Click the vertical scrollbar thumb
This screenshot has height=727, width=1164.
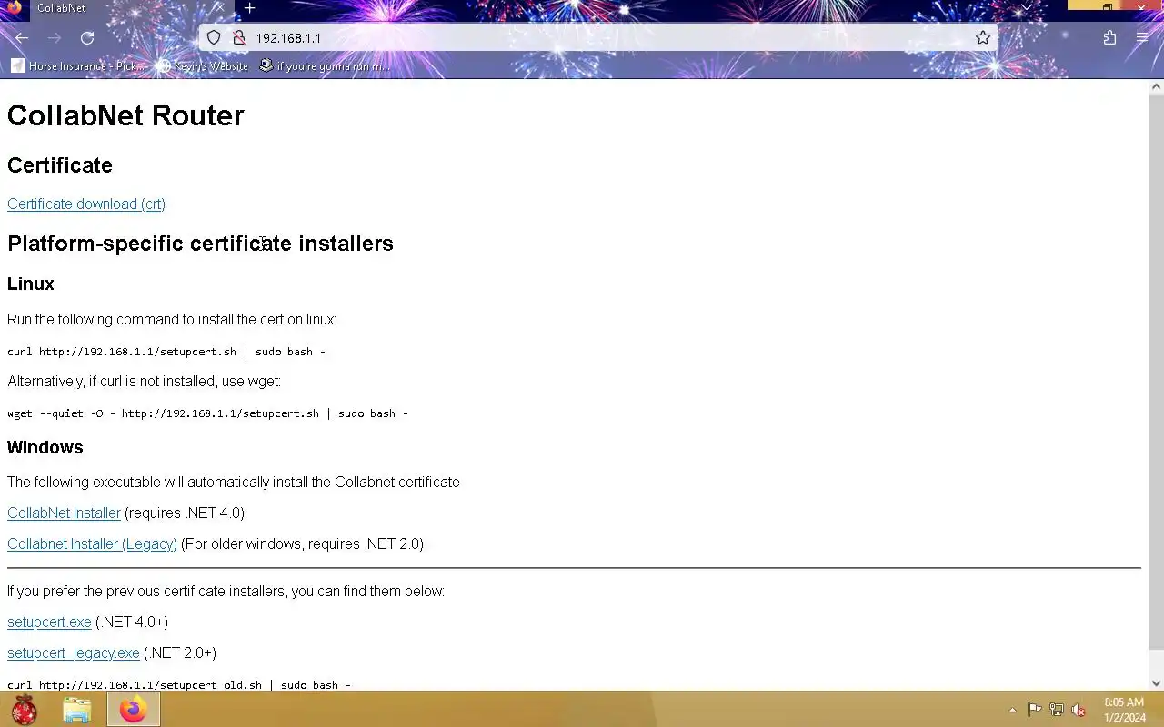[x=1156, y=371]
